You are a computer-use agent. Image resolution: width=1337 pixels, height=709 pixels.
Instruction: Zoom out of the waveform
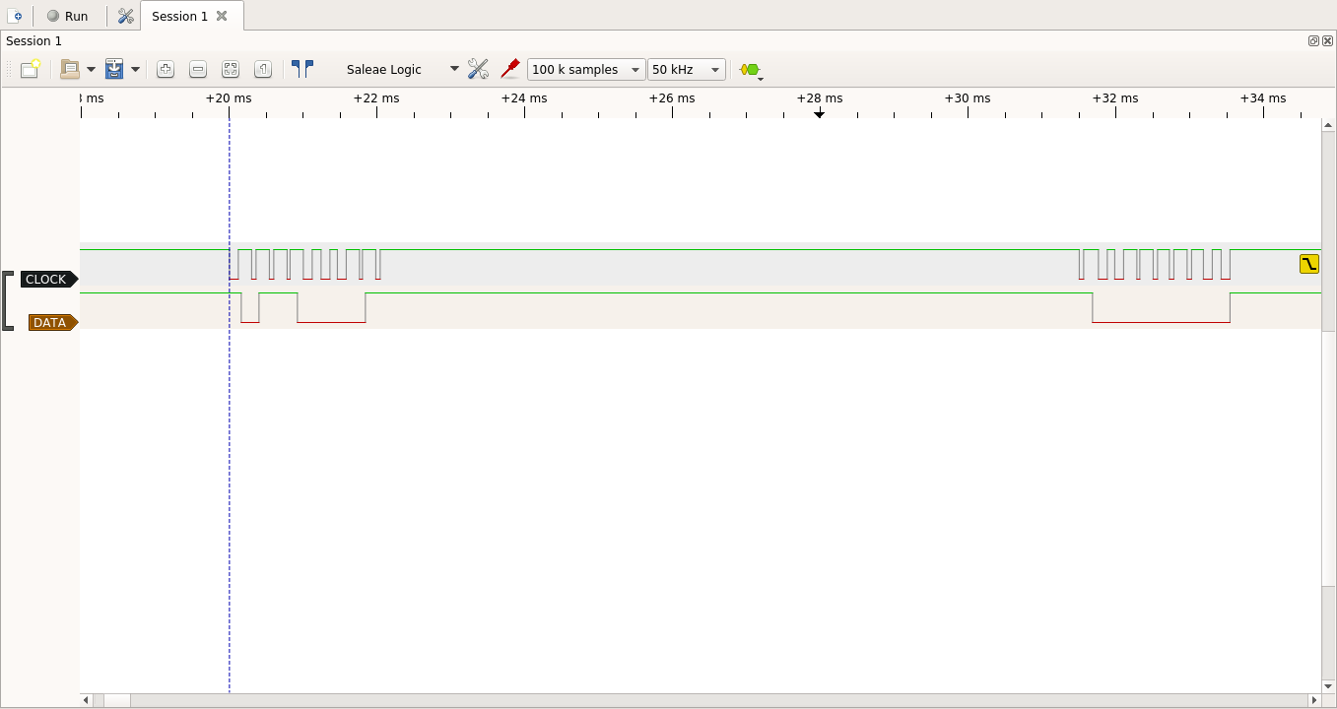[198, 69]
